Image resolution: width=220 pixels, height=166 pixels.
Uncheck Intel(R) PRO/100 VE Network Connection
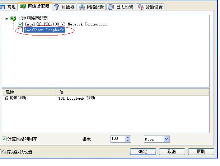(x=20, y=24)
